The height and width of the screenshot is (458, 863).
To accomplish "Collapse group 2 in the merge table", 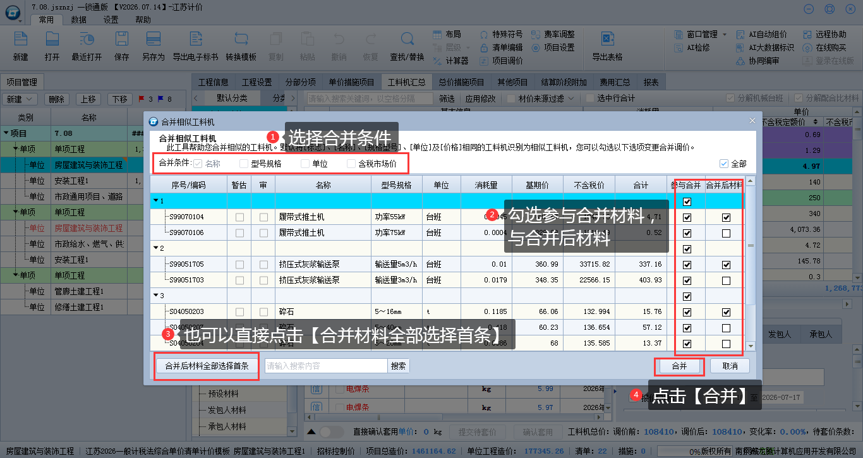I will tap(156, 248).
